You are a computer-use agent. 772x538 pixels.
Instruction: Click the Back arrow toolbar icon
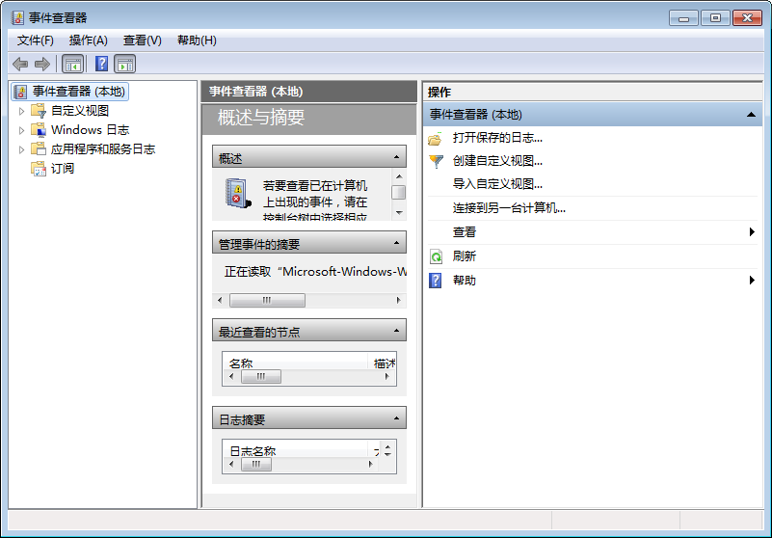[x=20, y=64]
